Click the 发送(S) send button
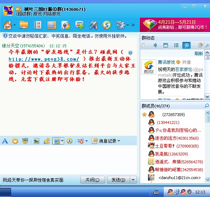The height and width of the screenshot is (197, 210). point(118,180)
